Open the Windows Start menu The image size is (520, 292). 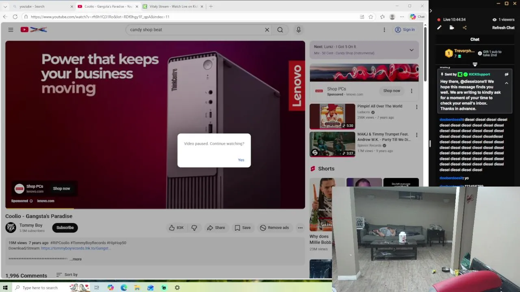(x=5, y=288)
